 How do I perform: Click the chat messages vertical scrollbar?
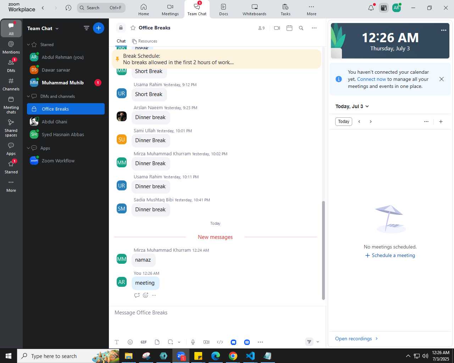323,250
